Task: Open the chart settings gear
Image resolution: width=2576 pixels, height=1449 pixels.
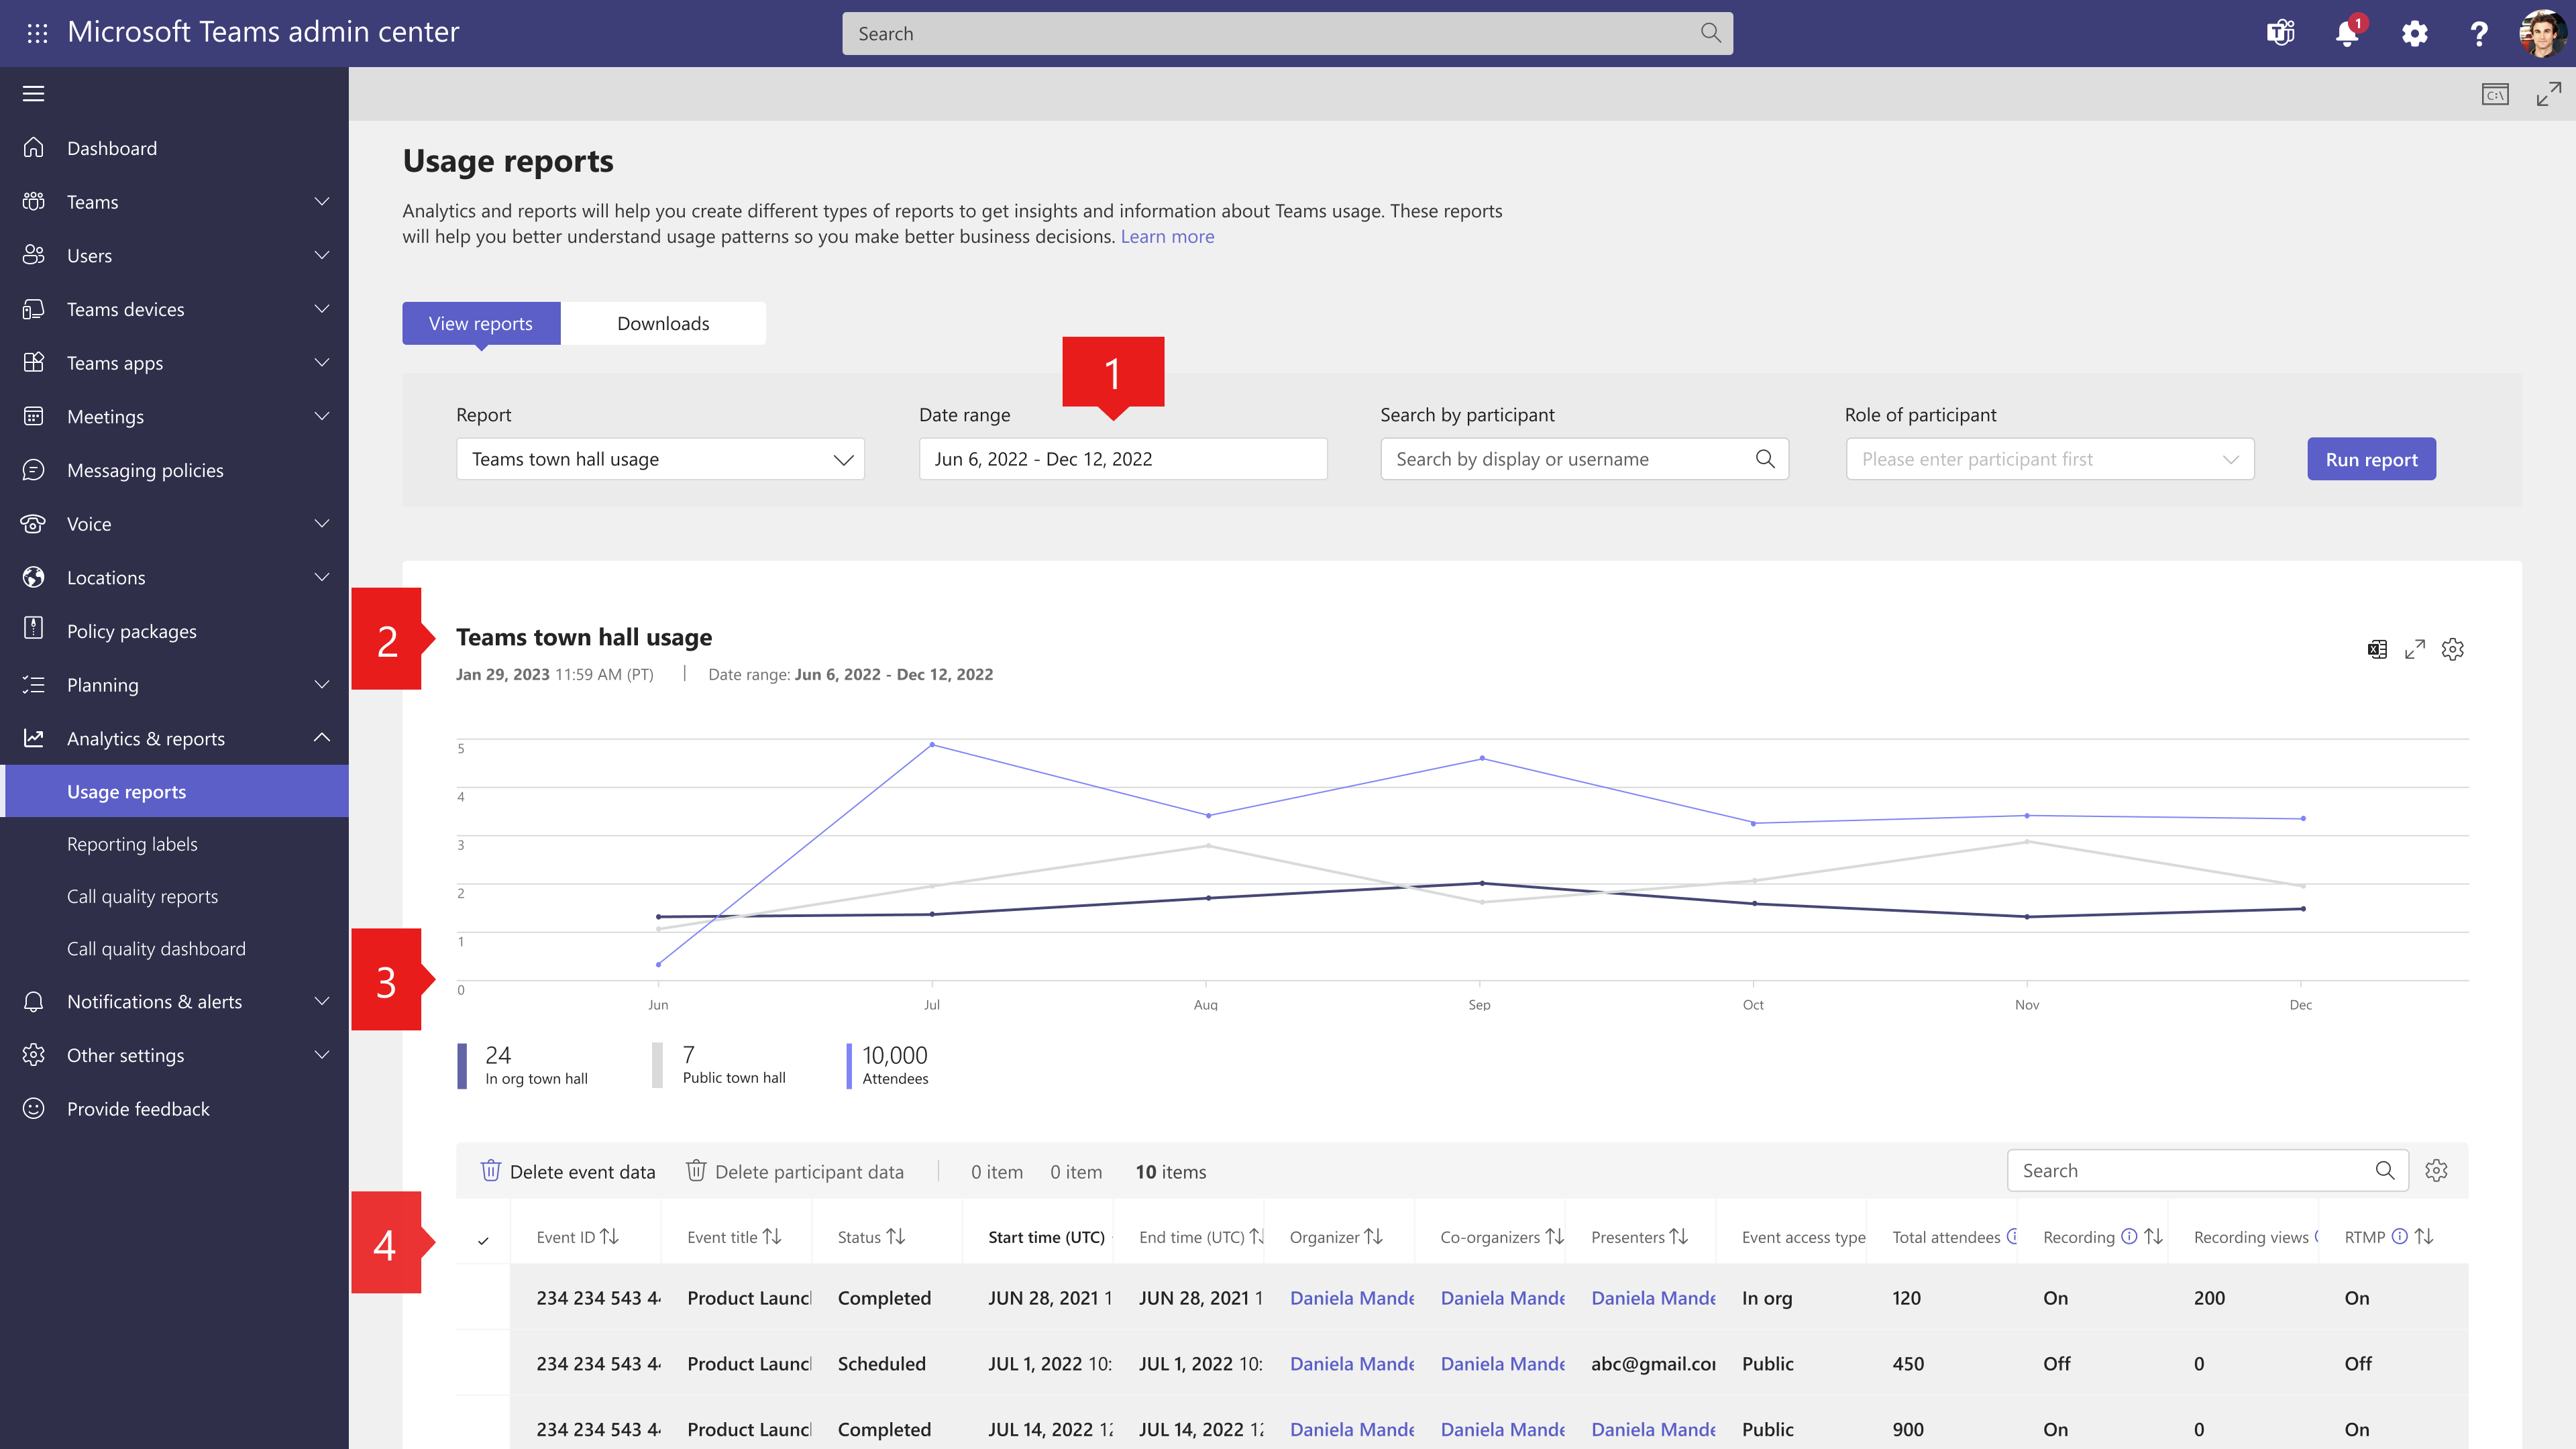Action: (x=2453, y=649)
